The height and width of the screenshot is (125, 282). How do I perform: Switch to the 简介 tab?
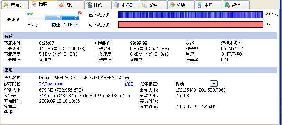(70, 5)
